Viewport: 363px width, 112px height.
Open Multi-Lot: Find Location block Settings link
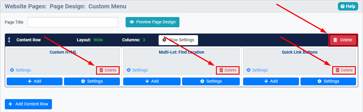137,70
